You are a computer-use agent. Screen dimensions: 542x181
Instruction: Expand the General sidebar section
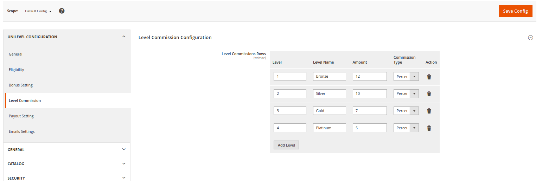pyautogui.click(x=67, y=150)
